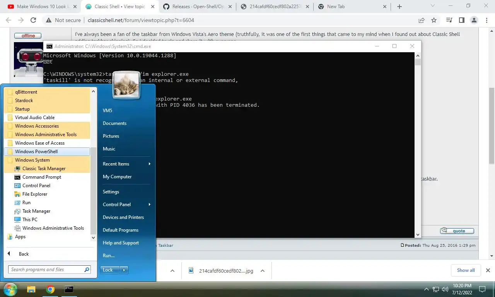Open the taskbar clock and date
Viewport: 495px width, 297px height.
tap(462, 289)
